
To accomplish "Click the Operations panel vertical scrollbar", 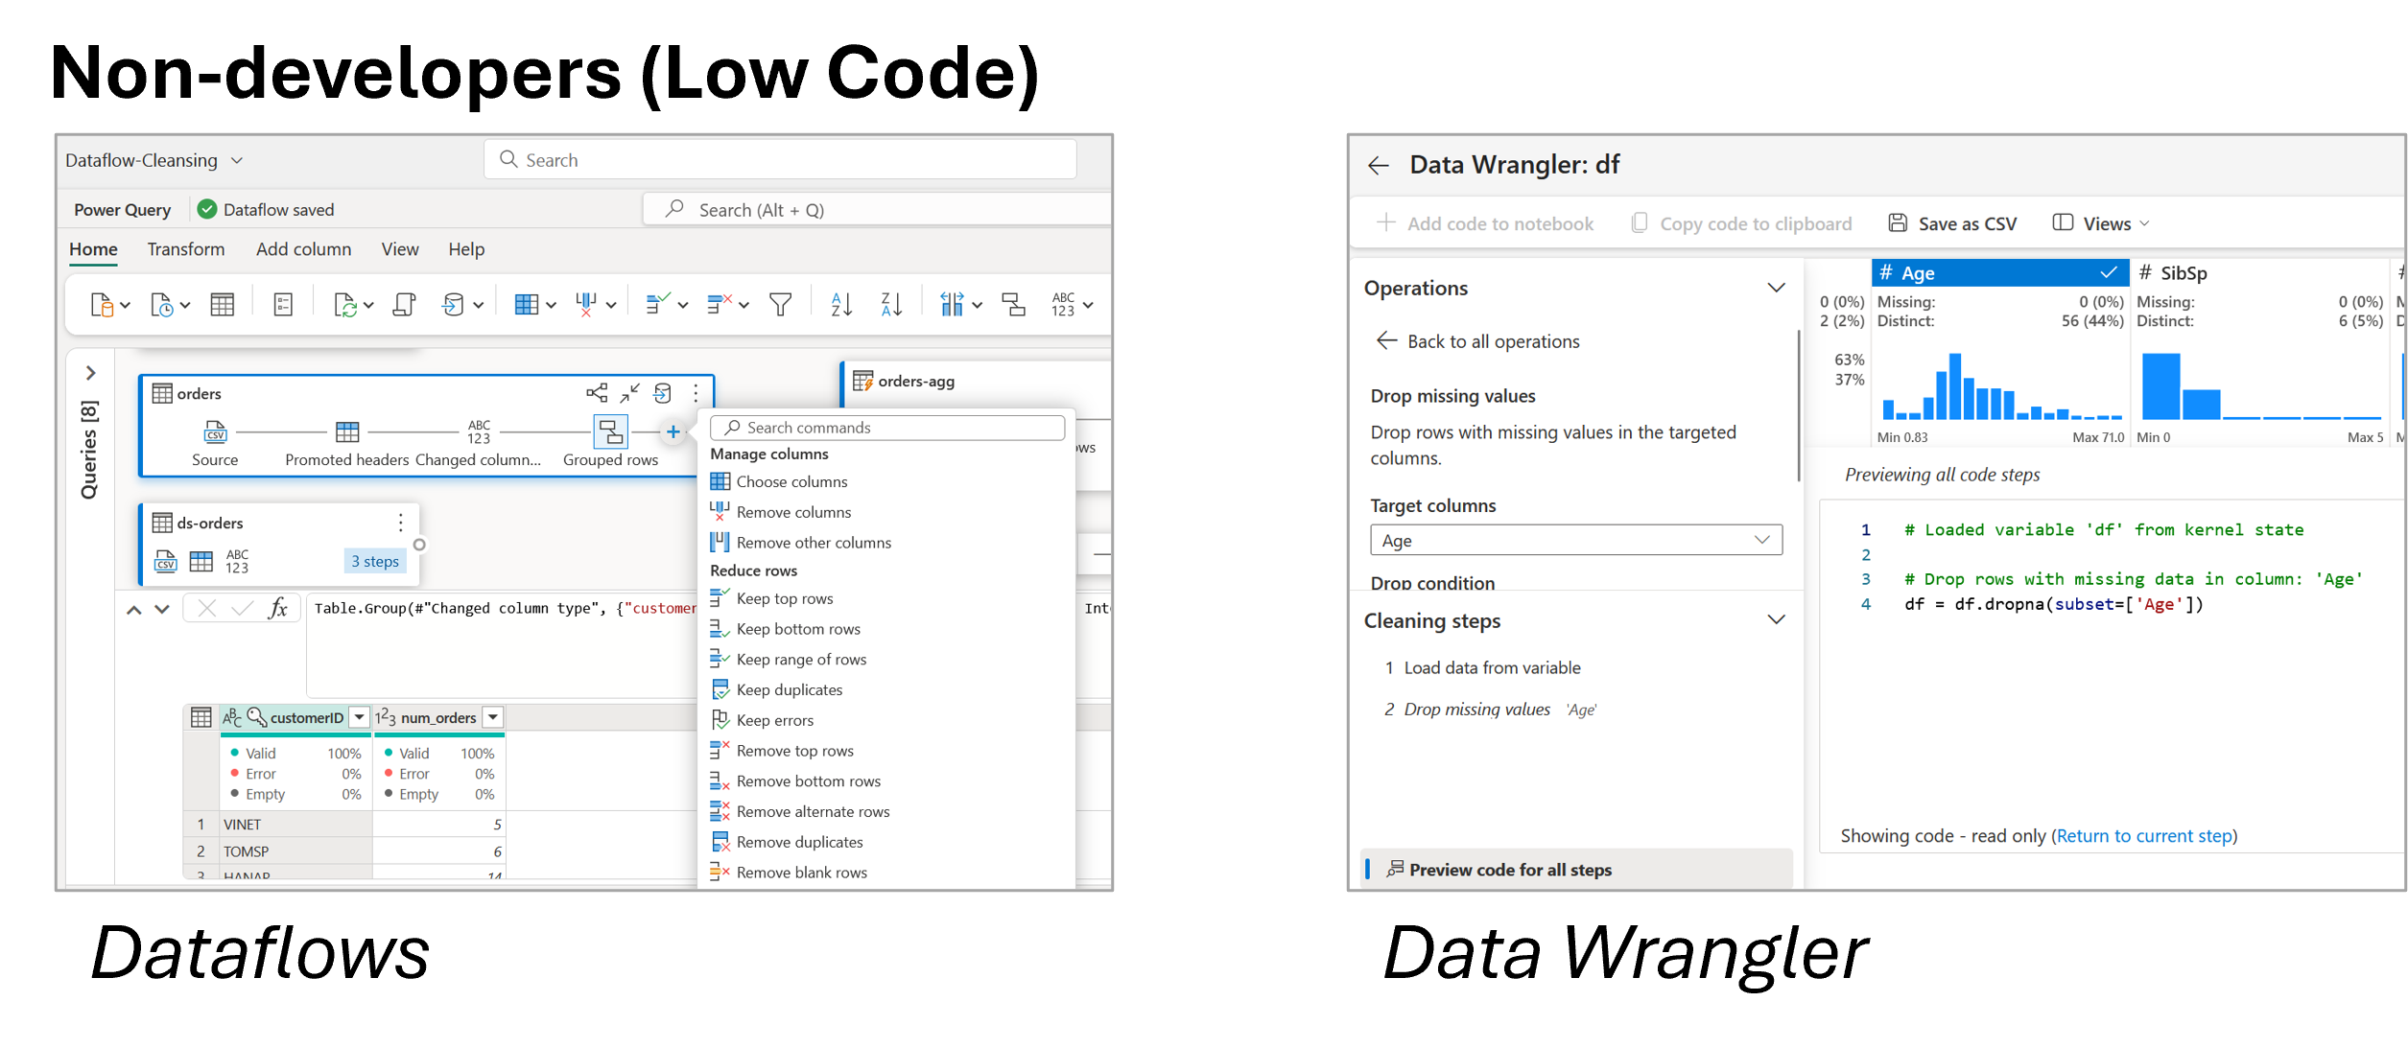I will (x=1798, y=406).
